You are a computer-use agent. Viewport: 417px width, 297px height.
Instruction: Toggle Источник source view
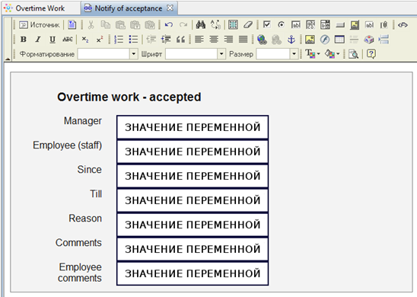coord(40,24)
